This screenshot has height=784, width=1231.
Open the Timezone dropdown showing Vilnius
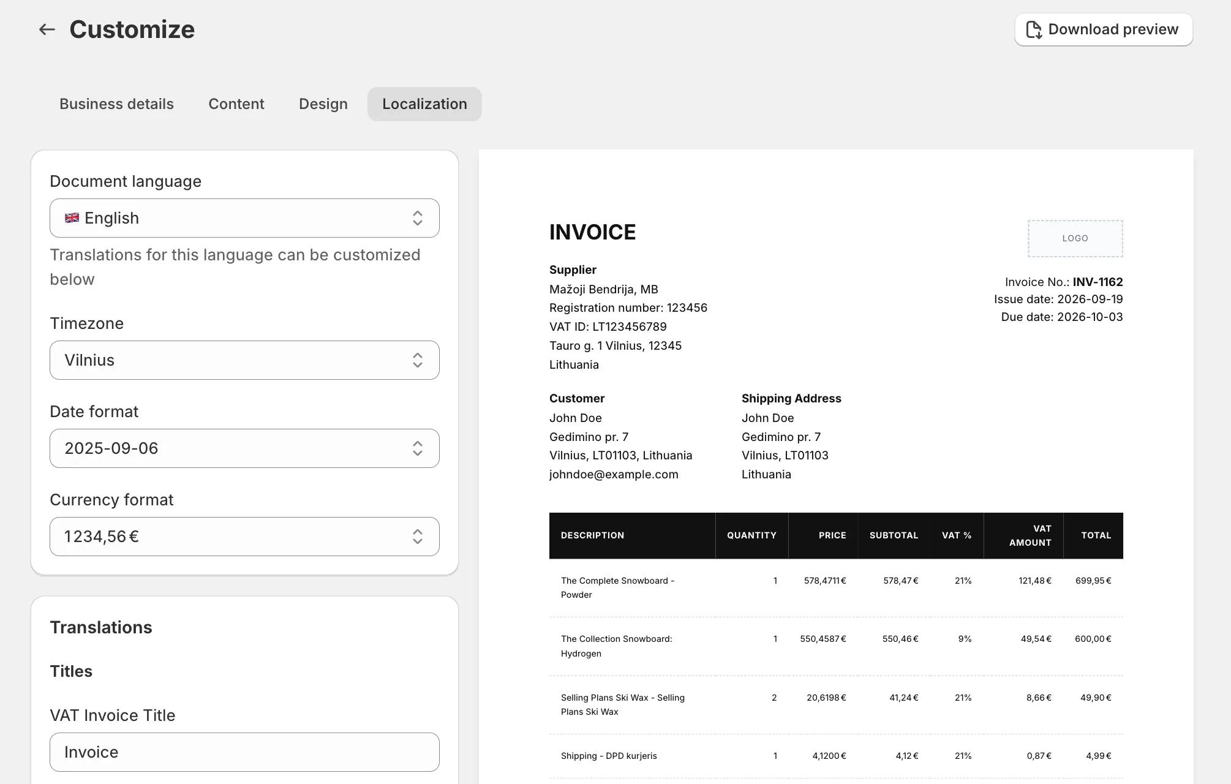[x=244, y=360]
